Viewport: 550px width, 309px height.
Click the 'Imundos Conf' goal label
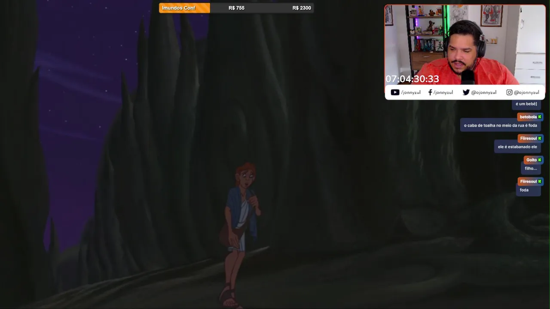click(178, 8)
